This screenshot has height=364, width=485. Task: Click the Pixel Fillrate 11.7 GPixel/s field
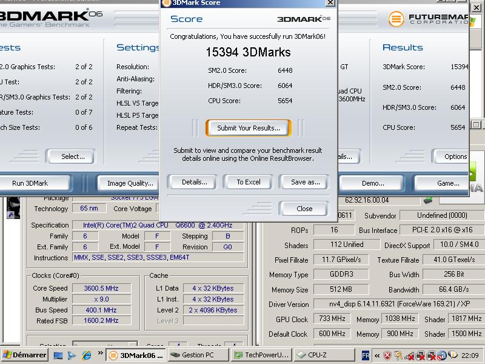[x=341, y=260]
